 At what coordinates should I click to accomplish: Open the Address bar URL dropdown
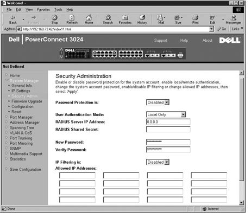coord(211,29)
